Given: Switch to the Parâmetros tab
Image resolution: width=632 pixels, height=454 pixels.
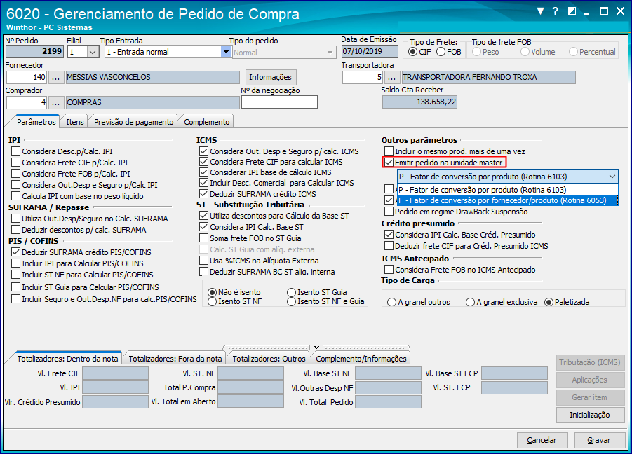Looking at the screenshot, I should 36,121.
